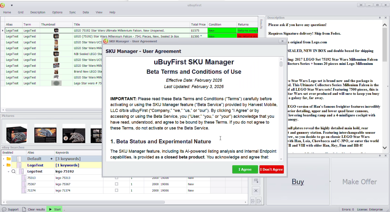Click the import arrow icon below the X icon

pyautogui.click(x=253, y=201)
